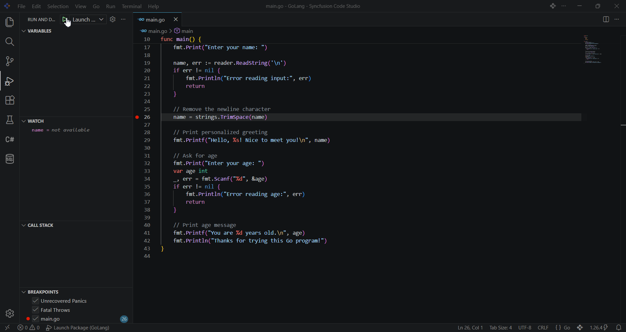Open errors and warnings problems indicator
This screenshot has width=626, height=332.
[x=29, y=328]
